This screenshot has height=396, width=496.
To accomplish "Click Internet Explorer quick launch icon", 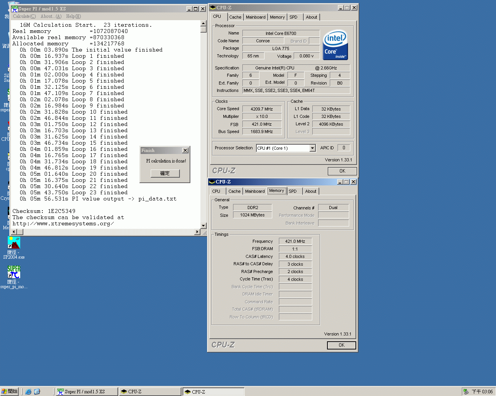I will 28,392.
